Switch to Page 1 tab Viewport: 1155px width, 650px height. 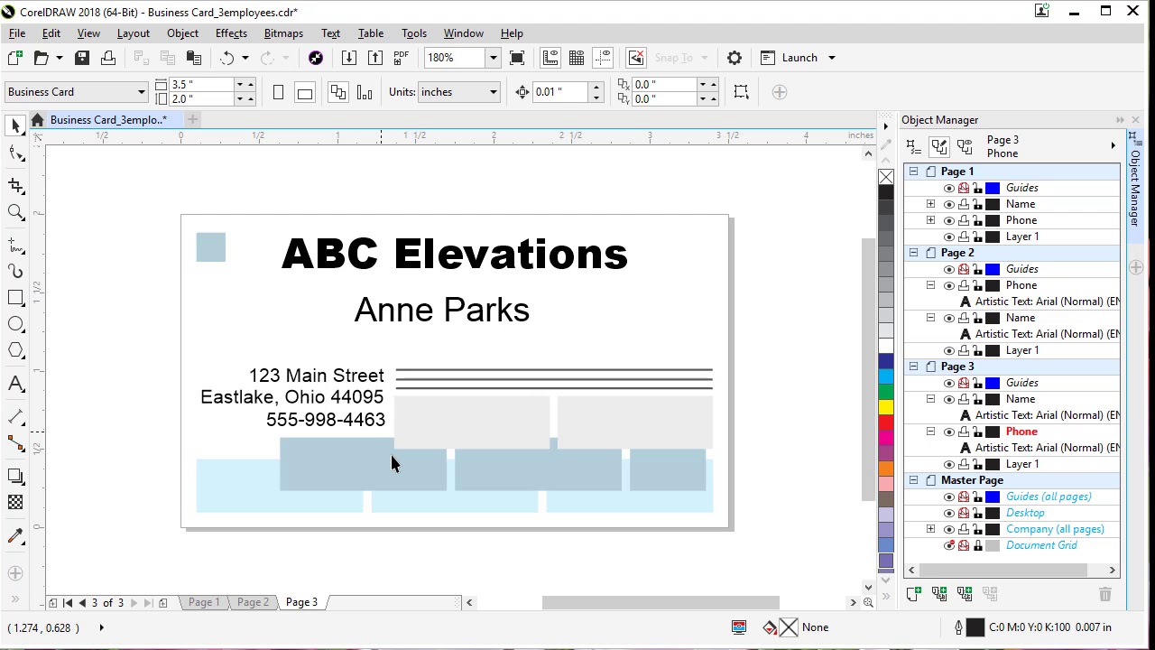pyautogui.click(x=204, y=602)
